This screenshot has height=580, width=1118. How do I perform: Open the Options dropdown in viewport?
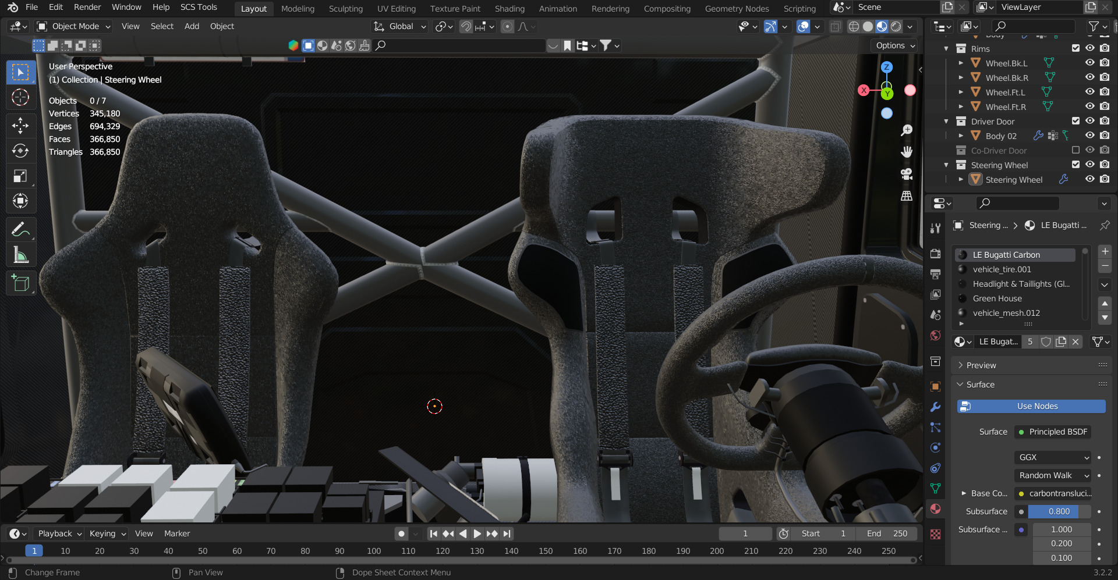tap(895, 45)
